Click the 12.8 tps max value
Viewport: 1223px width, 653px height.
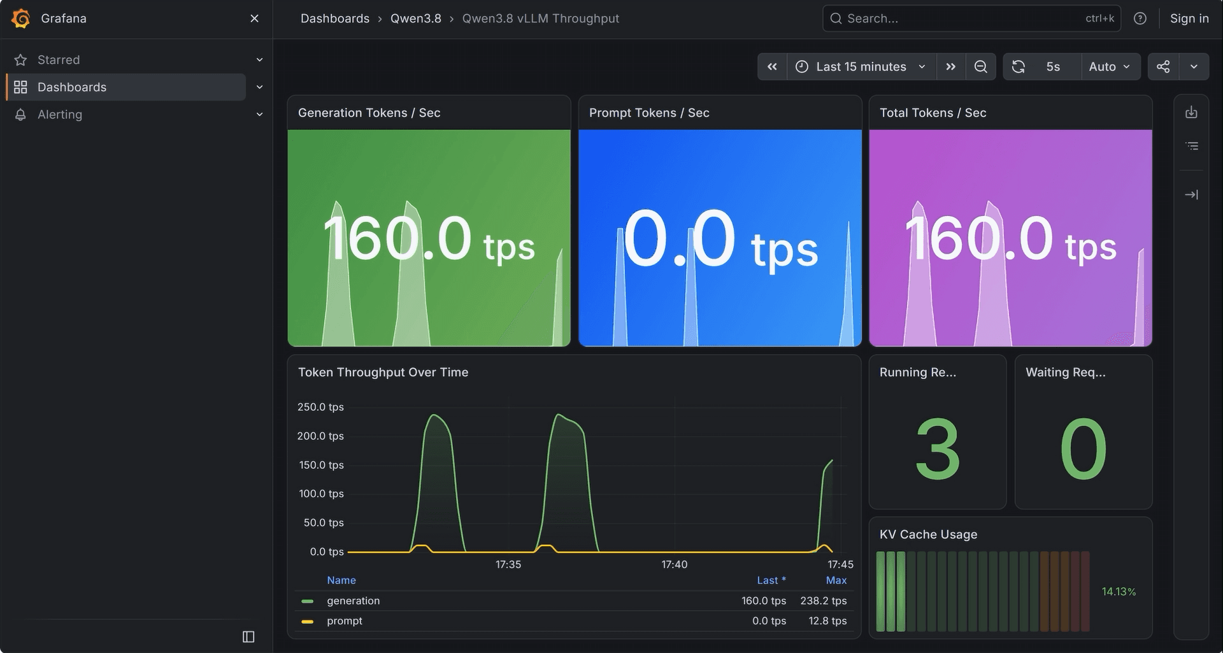click(x=827, y=621)
